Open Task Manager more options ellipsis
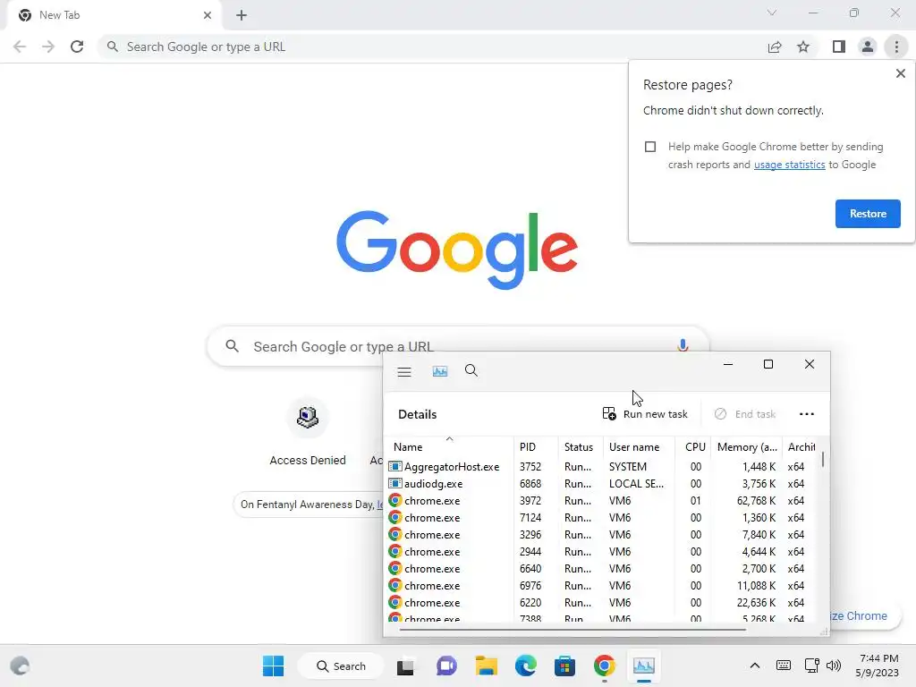Screen dimensions: 916x687 (807, 413)
